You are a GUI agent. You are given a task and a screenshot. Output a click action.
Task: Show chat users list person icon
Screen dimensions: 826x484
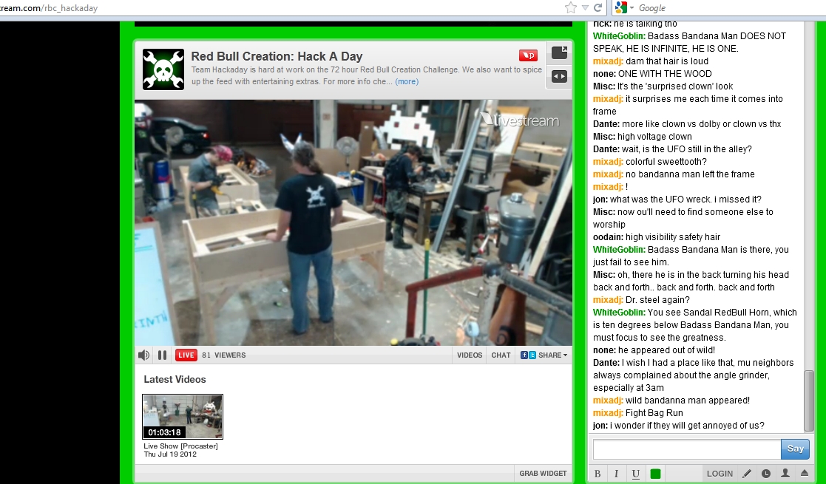pyautogui.click(x=785, y=474)
